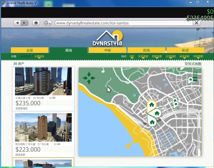Open the $223,000 property photo
The width and height of the screenshot is (214, 168).
[43, 127]
